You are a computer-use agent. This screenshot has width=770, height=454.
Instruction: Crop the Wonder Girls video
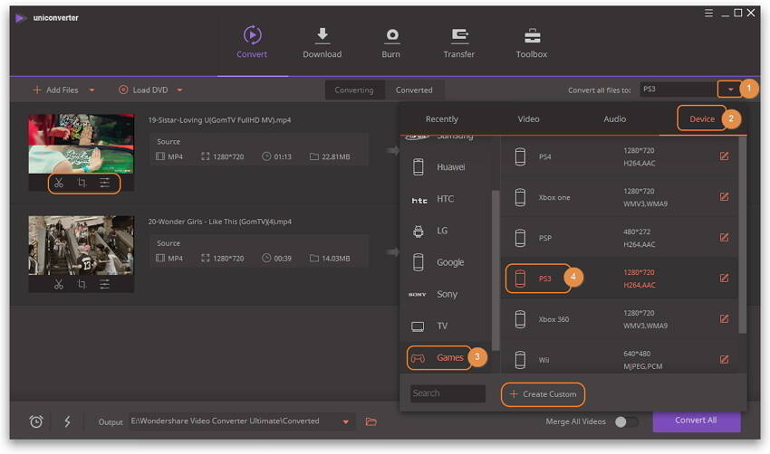[x=82, y=284]
